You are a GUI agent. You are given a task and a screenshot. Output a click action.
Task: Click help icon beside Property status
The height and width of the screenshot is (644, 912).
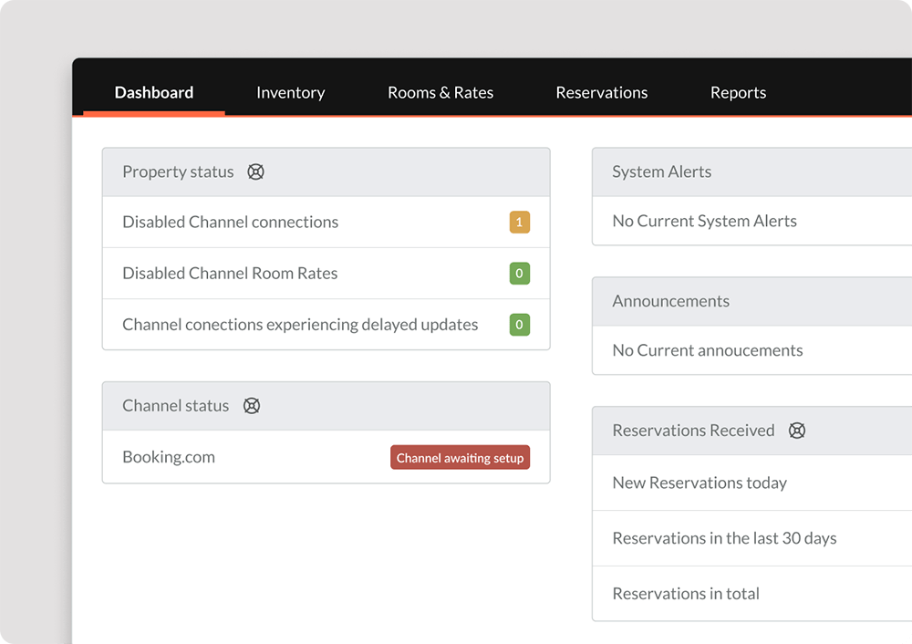coord(255,171)
